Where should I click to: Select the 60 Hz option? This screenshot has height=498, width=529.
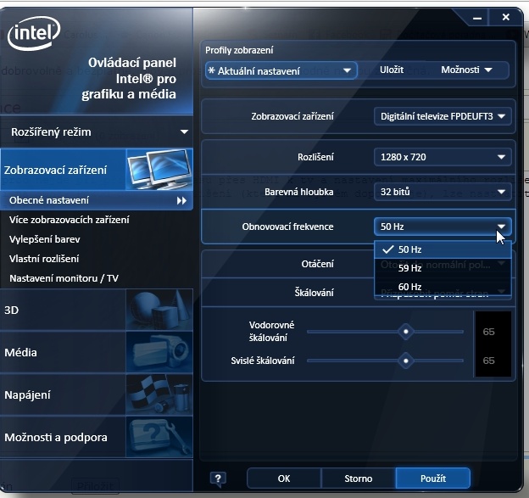coord(443,287)
